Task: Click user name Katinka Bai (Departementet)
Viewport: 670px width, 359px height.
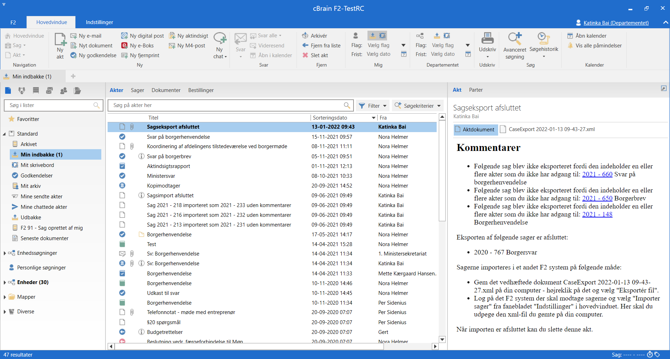Action: click(616, 23)
